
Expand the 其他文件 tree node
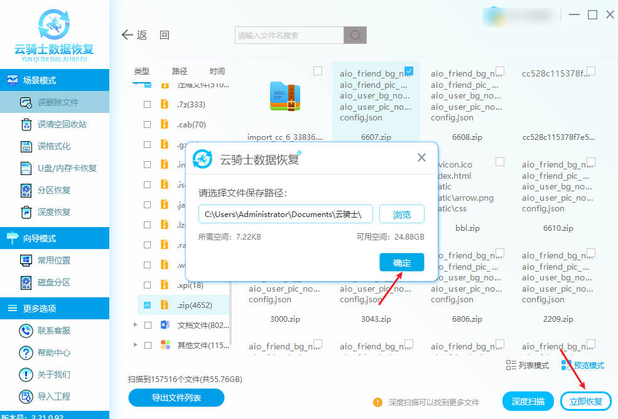(135, 345)
